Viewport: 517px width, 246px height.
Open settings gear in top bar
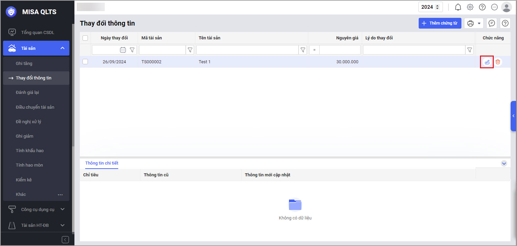click(x=470, y=7)
